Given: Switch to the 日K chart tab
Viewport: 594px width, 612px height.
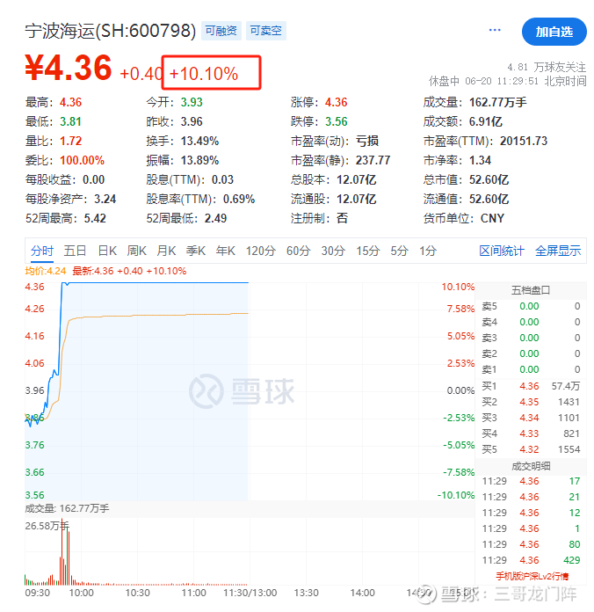Looking at the screenshot, I should tap(107, 251).
